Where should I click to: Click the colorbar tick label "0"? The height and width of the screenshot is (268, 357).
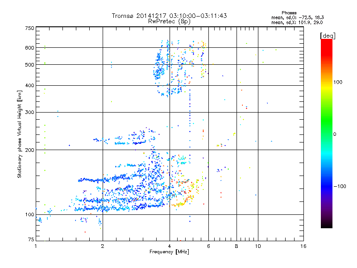click(x=335, y=134)
